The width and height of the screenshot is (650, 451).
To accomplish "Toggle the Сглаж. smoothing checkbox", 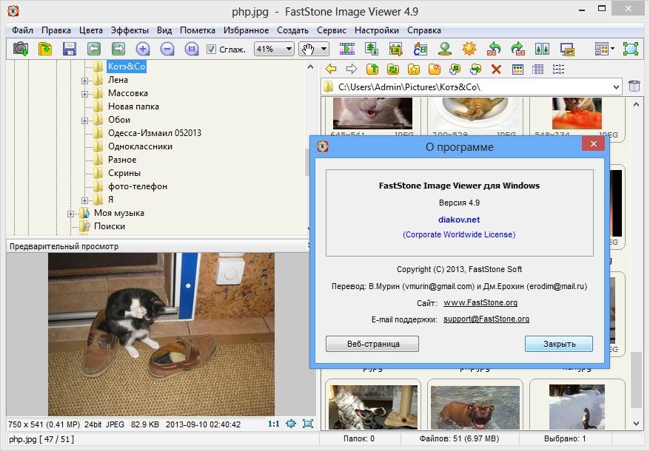I will [x=212, y=50].
